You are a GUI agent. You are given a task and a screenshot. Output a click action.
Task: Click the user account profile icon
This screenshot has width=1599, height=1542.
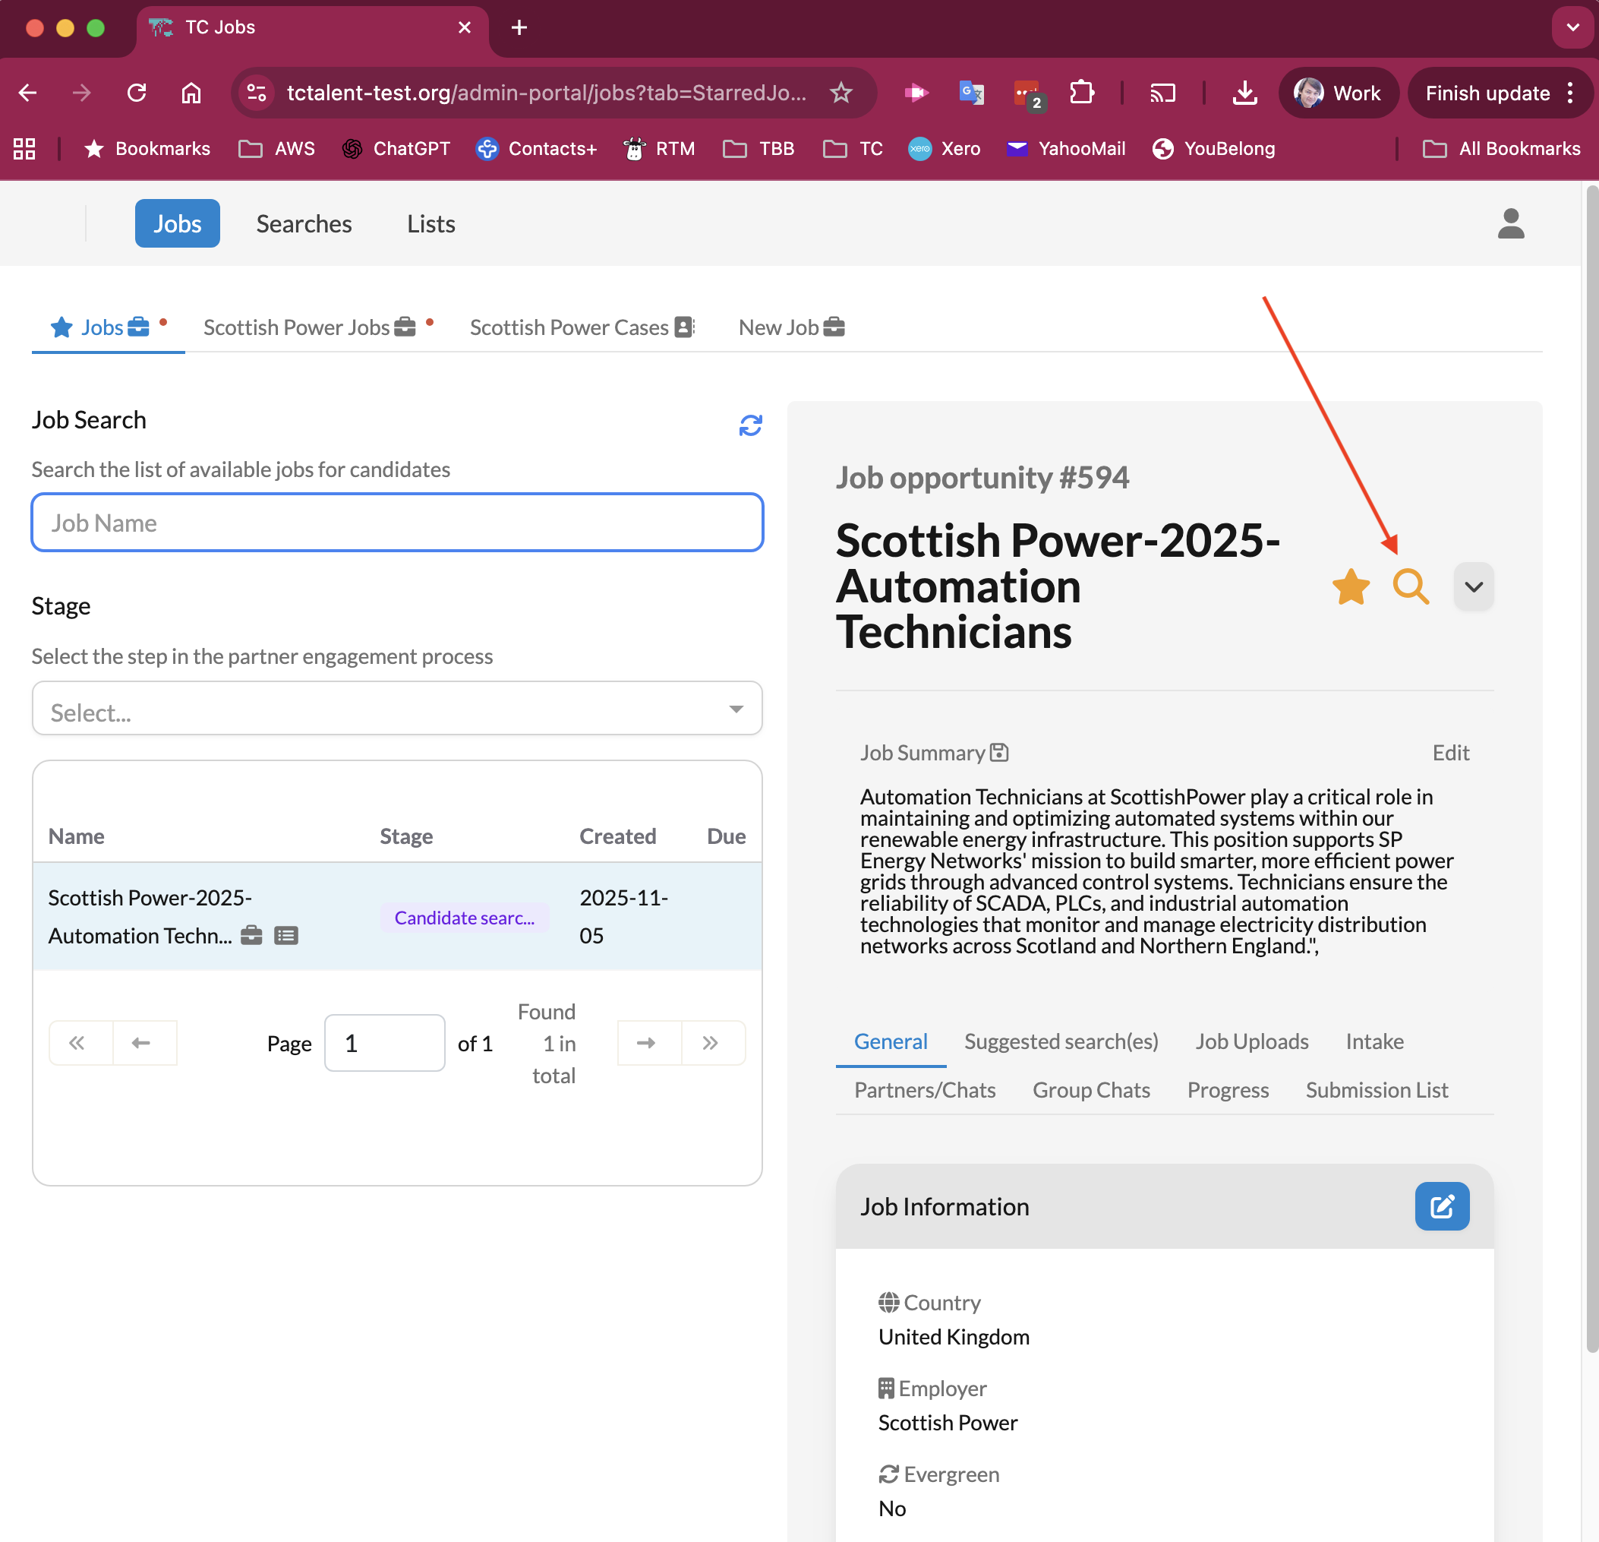coord(1510,223)
